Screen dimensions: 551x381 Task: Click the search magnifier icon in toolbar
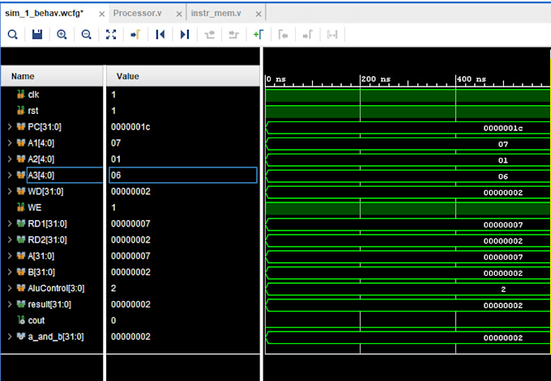(x=12, y=34)
